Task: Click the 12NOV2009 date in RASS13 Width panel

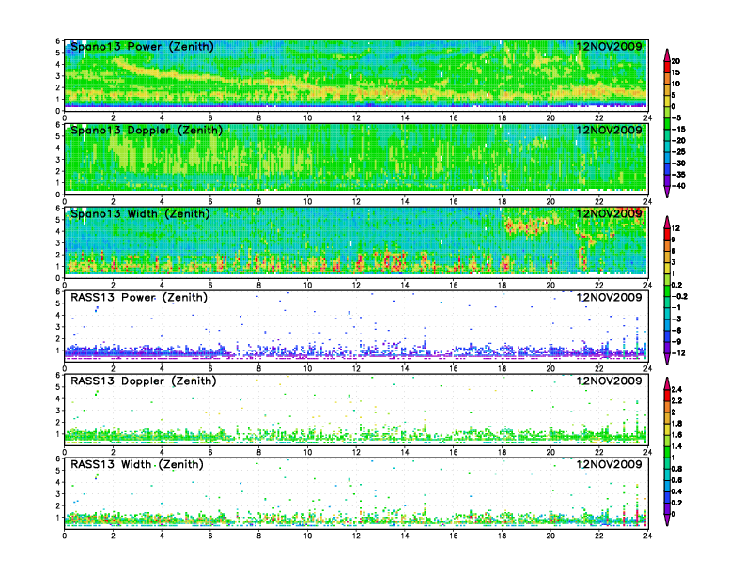Action: [609, 464]
